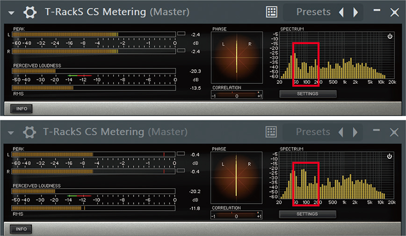Reset the L peak clip indicator in the bottom window
The image size is (406, 236).
(x=181, y=154)
